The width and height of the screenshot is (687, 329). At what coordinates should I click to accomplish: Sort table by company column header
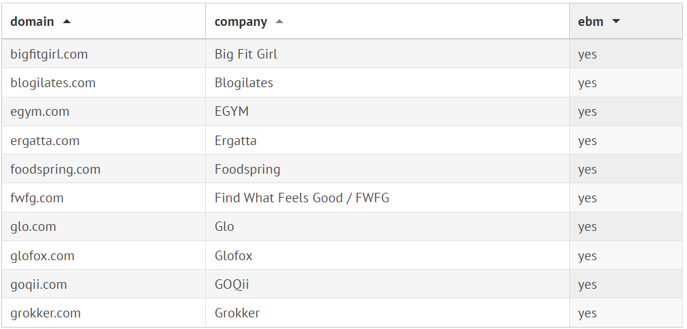(241, 22)
